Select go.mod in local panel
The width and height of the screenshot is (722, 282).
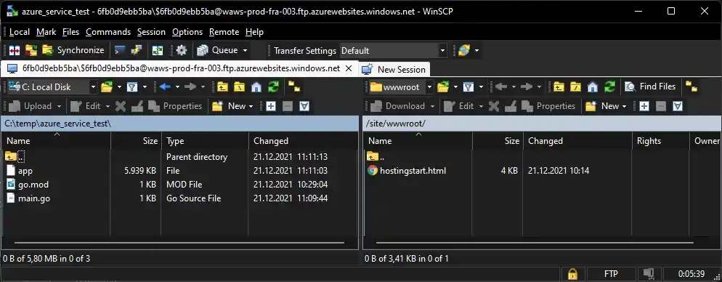pos(33,185)
